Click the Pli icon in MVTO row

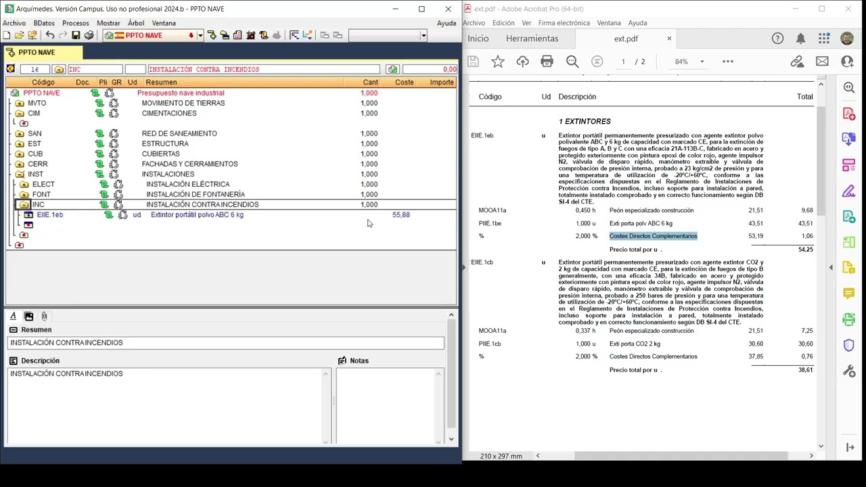point(99,103)
